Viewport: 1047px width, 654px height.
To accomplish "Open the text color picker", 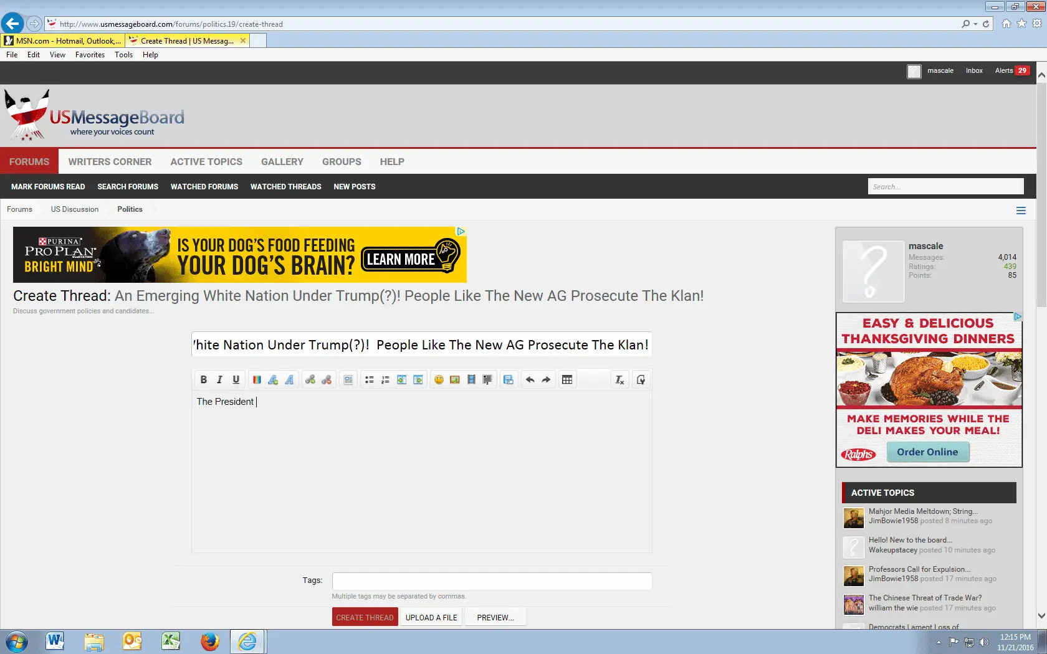I will [257, 379].
